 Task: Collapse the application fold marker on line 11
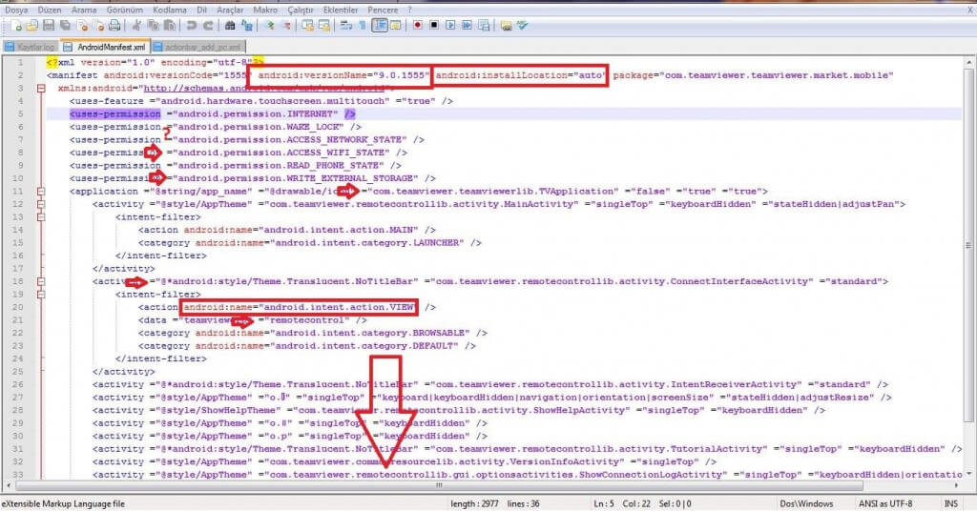point(40,192)
